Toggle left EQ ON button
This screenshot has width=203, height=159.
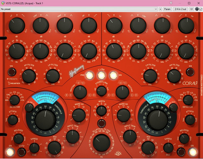click(12, 72)
